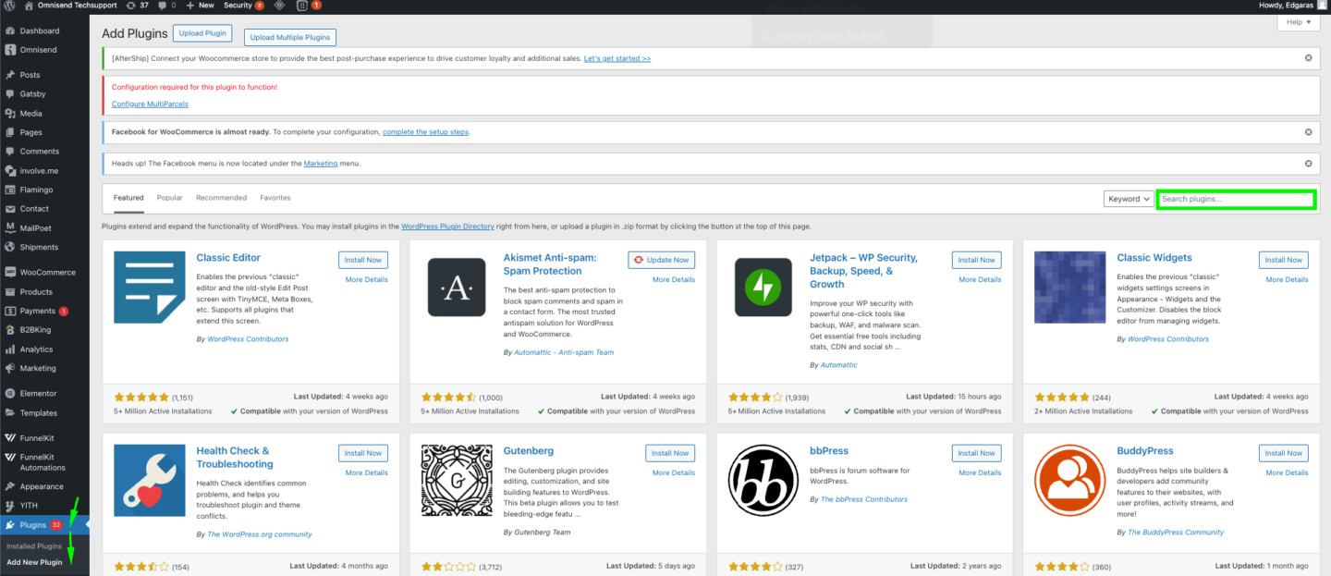The width and height of the screenshot is (1331, 576).
Task: Open updates icon showing 37 in admin bar
Action: click(137, 6)
